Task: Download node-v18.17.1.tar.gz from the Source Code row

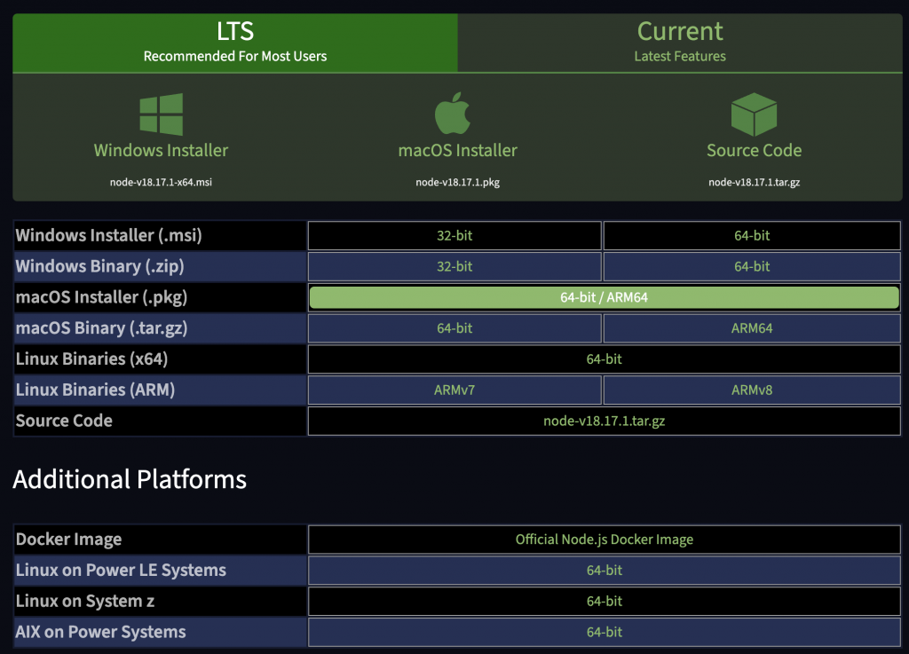Action: (x=604, y=421)
